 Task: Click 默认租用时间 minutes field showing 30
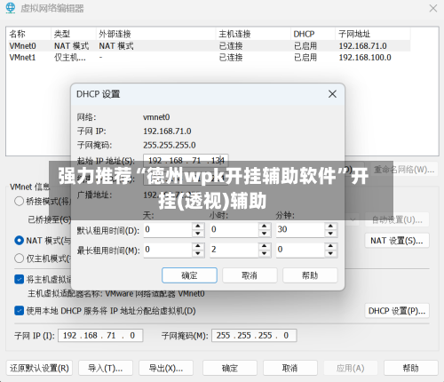[x=301, y=230]
